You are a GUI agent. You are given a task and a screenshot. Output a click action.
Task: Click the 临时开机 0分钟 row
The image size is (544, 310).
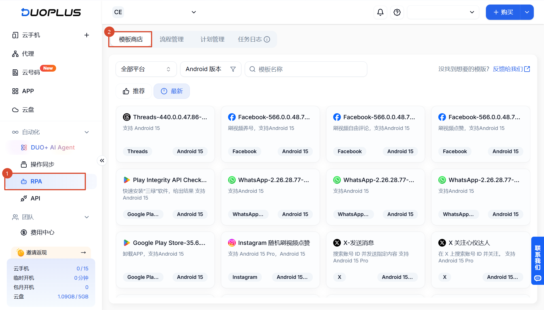point(51,278)
